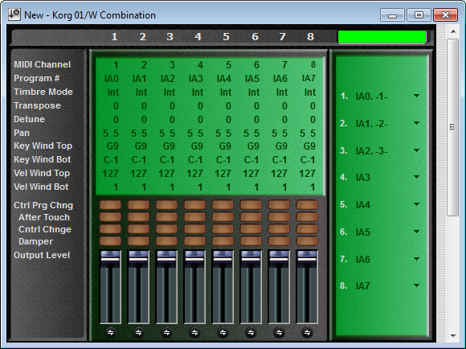Screen dimensions: 466x349
Task: Select timbre column header 8
Action: 310,37
